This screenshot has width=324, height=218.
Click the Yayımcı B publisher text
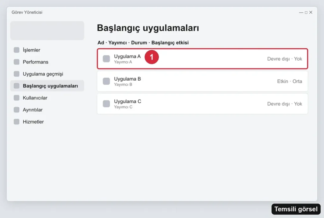point(123,84)
